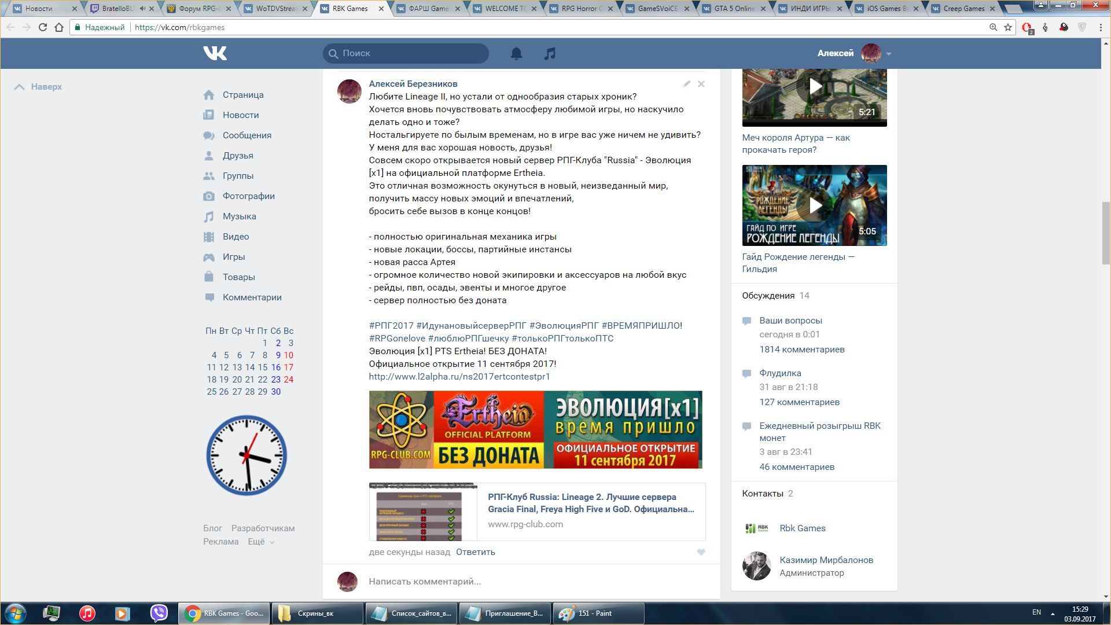Switch to Форум RPG browser tab
This screenshot has width=1111, height=625.
tap(198, 9)
